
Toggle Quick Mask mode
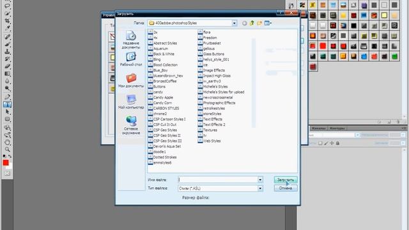click(x=7, y=173)
